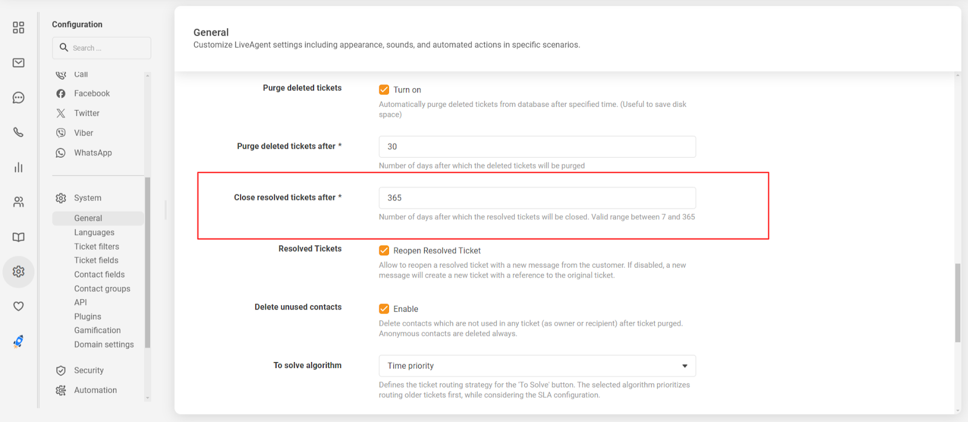The width and height of the screenshot is (968, 422).
Task: Open the To solve algorithm dropdown
Action: click(x=537, y=366)
